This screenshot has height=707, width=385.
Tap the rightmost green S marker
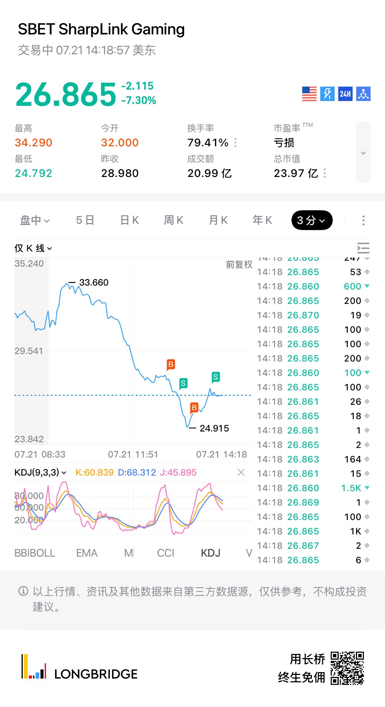tap(216, 377)
